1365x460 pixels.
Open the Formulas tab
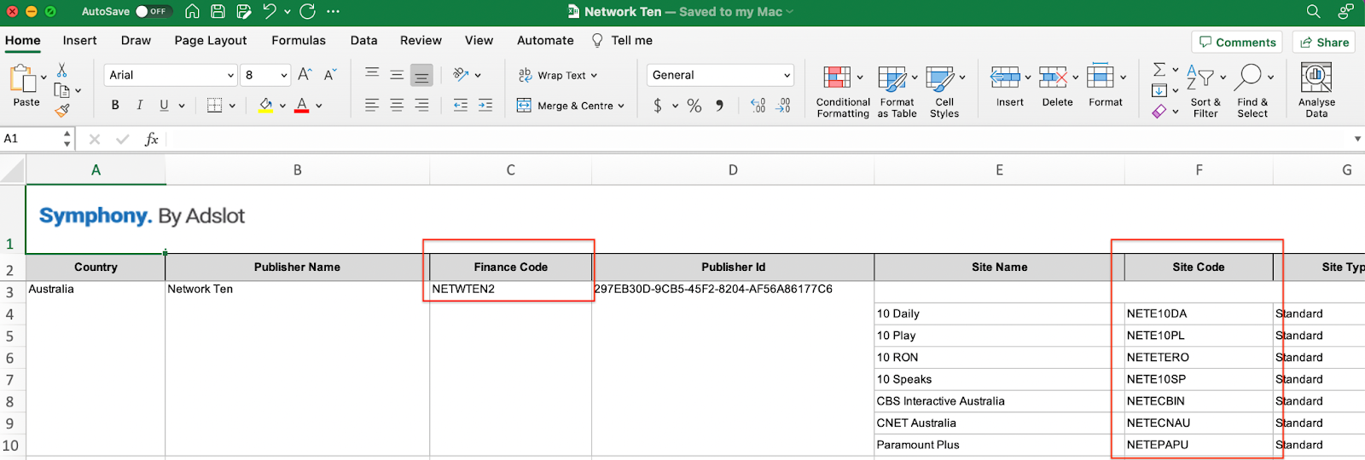pos(299,40)
